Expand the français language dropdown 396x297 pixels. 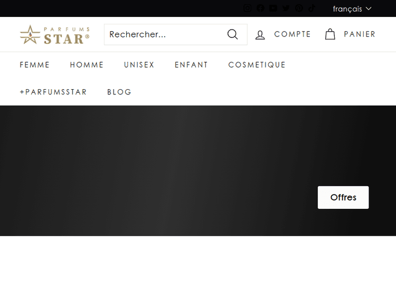[x=352, y=9]
